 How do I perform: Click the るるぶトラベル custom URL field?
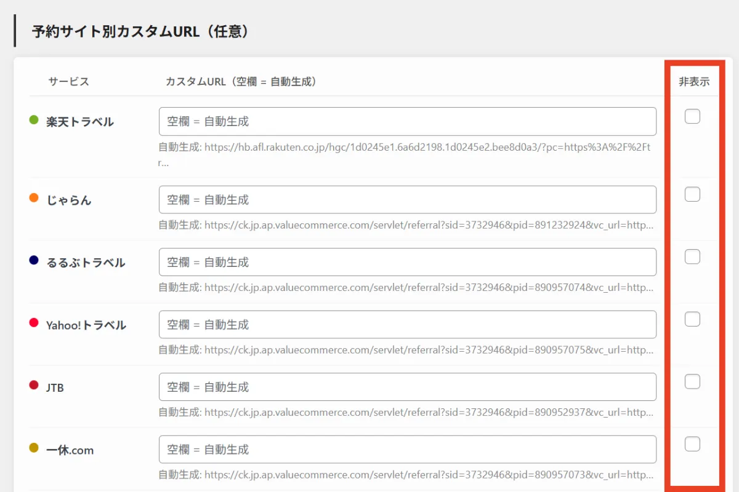408,262
